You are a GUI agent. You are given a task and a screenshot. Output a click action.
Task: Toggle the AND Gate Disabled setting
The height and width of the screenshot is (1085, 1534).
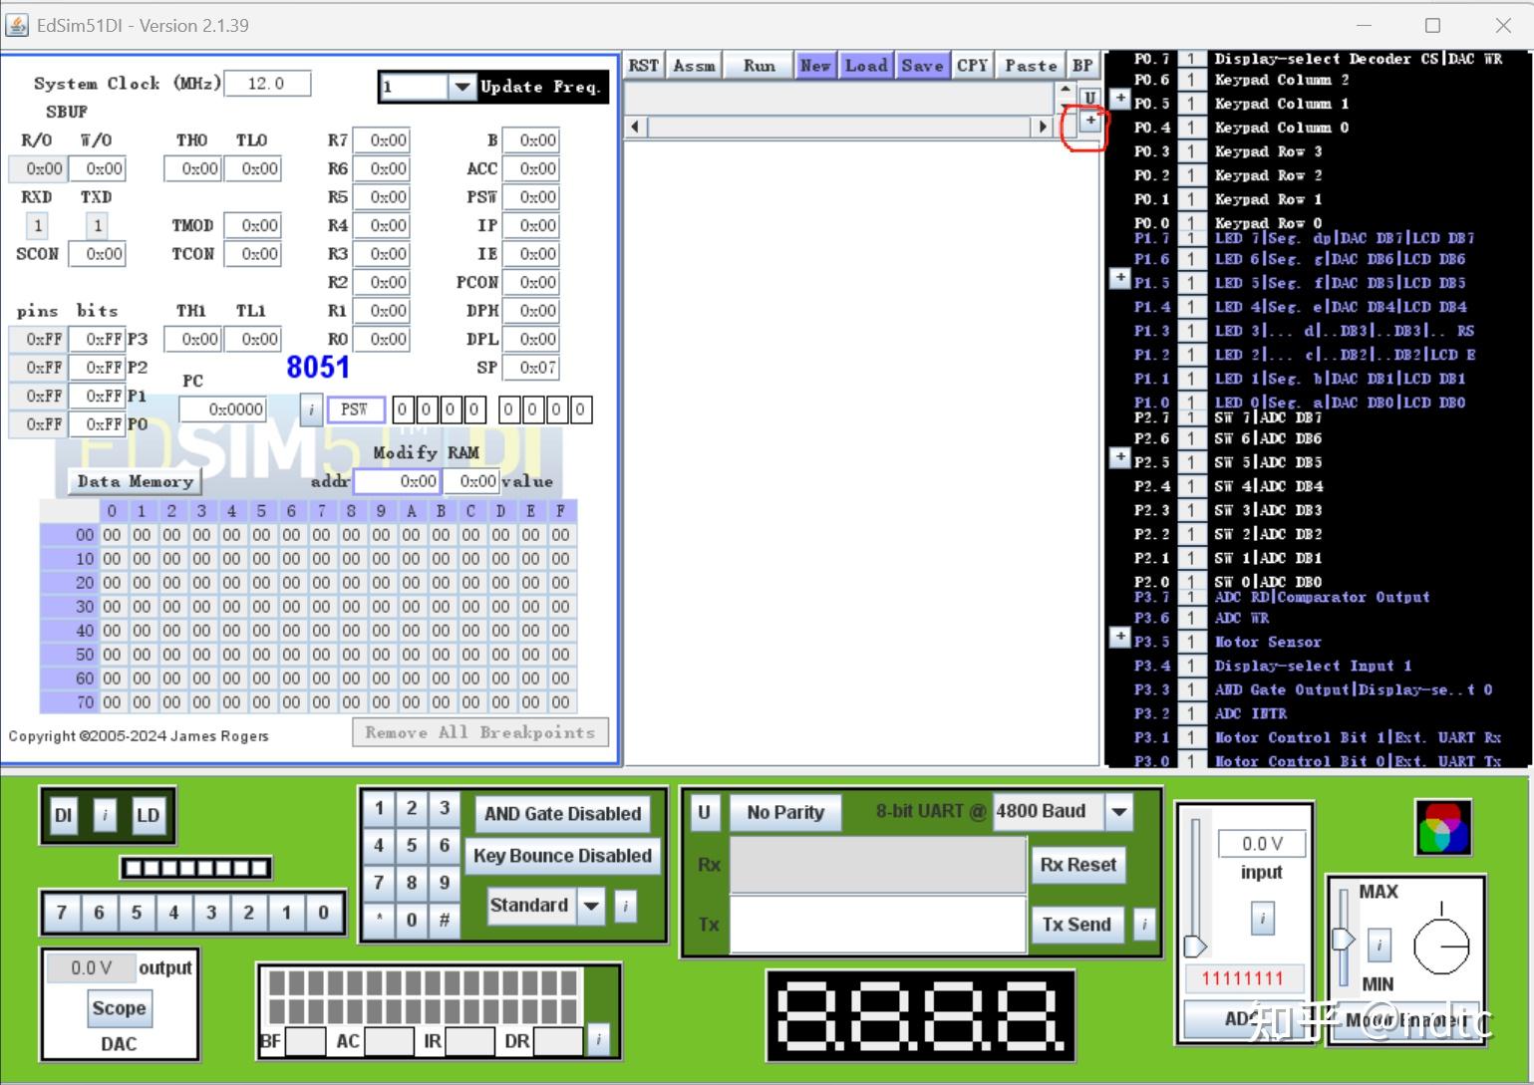[562, 813]
